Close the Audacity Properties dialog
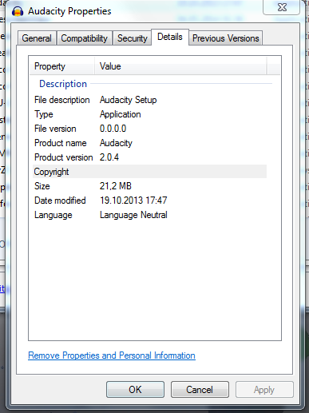Image resolution: width=309 pixels, height=413 pixels. tap(282, 7)
